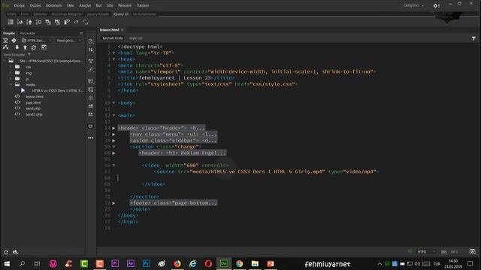Click the first jQuery UI widget icon
Image resolution: width=481 pixels, height=270 pixels.
point(11,22)
